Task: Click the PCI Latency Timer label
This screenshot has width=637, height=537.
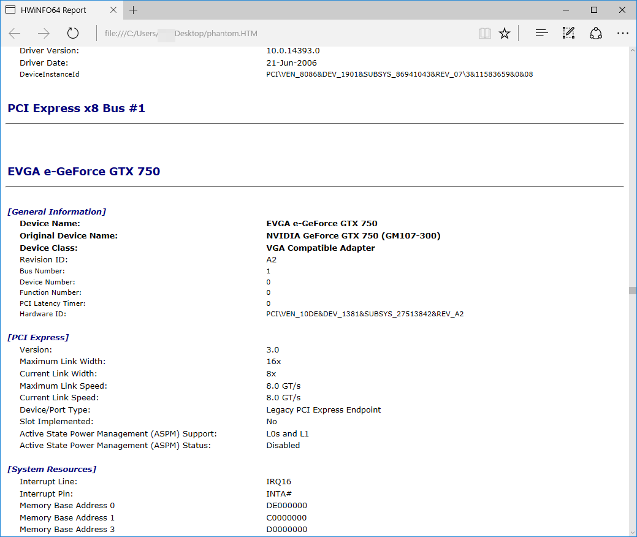Action: point(52,303)
